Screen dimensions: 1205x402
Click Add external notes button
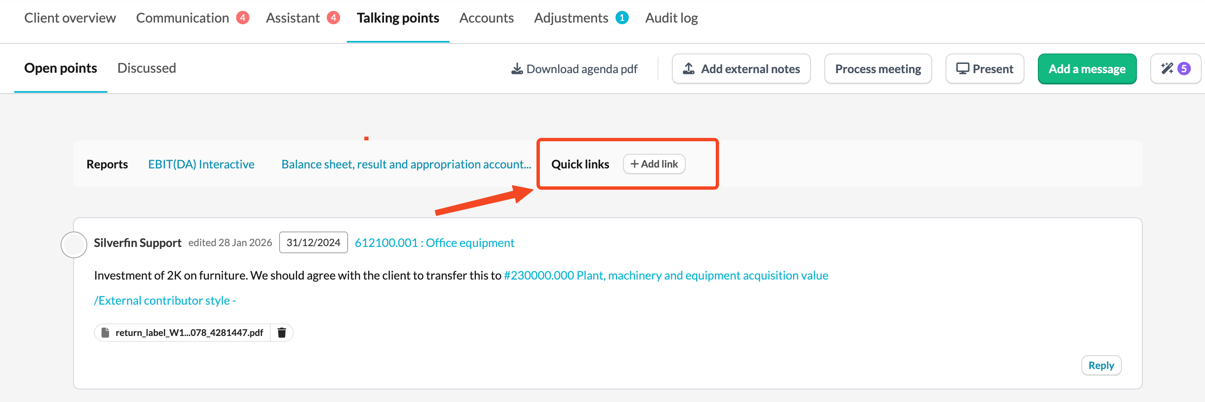click(741, 69)
